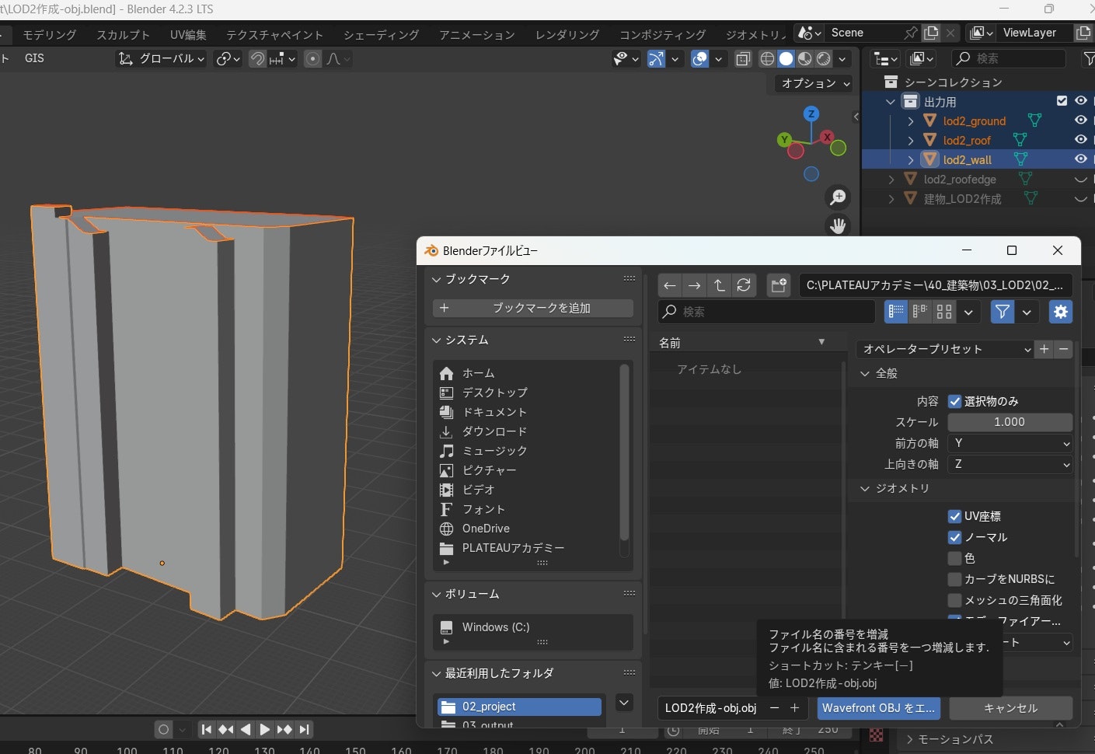Open the オペレータープリセット dropdown

coord(945,350)
